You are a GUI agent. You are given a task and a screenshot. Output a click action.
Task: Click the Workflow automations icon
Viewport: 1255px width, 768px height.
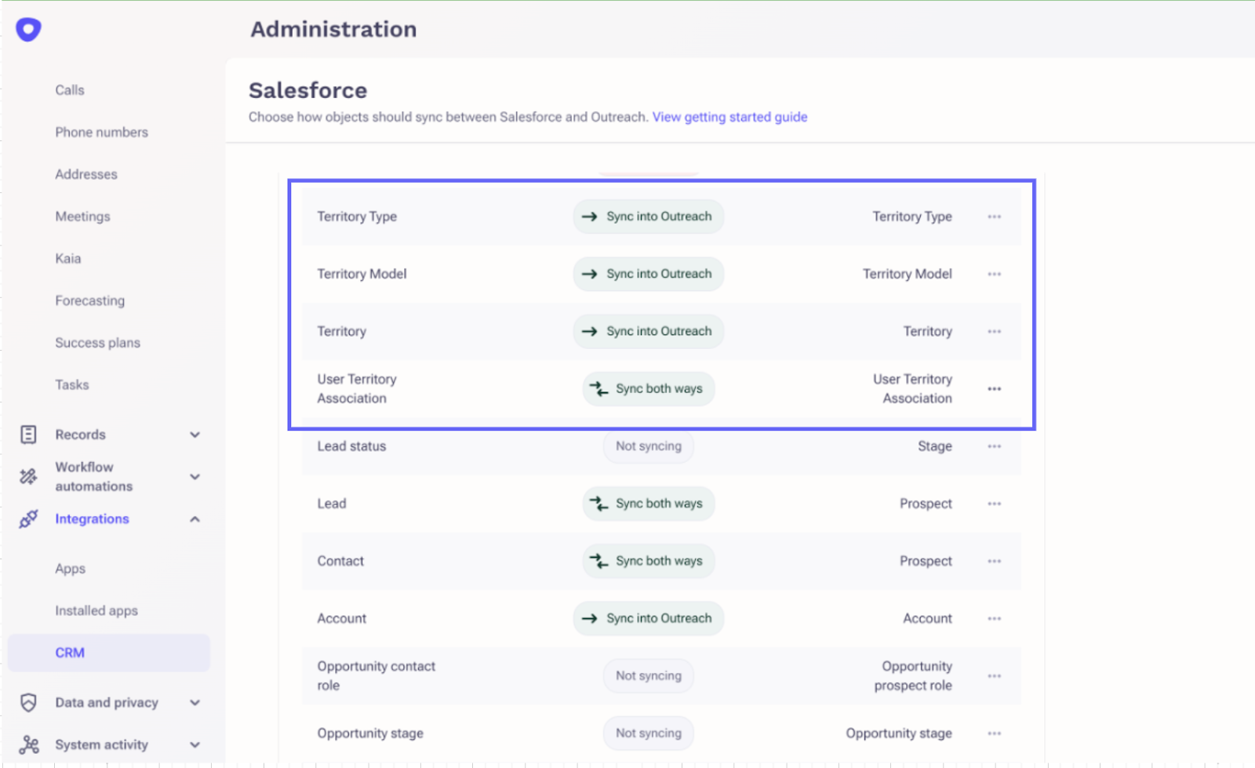28,476
